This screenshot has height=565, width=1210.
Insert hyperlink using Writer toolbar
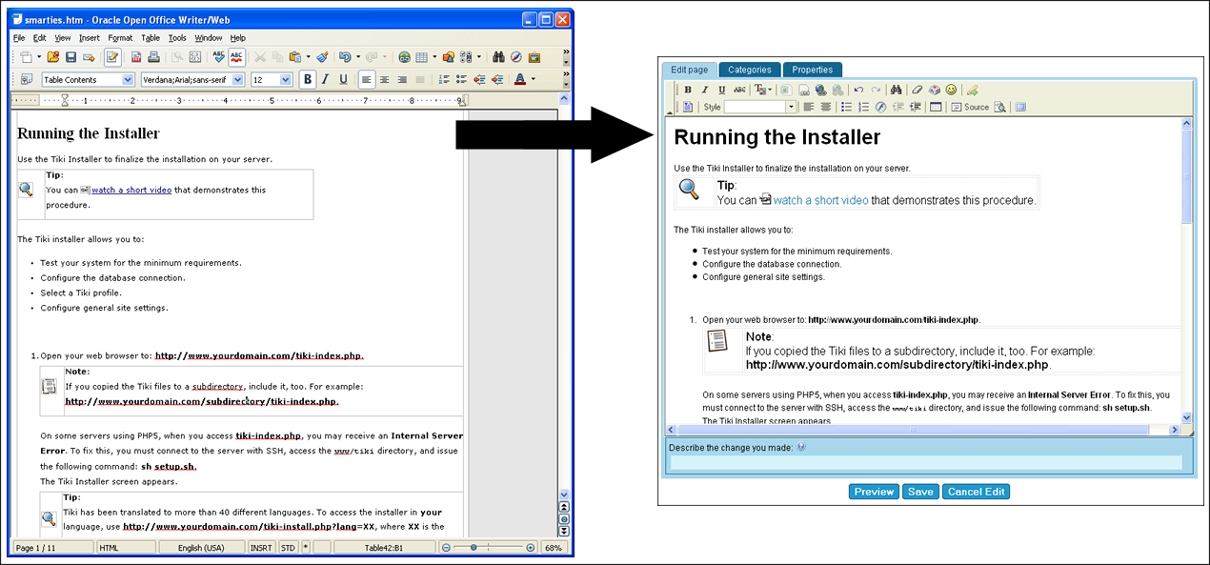tap(405, 57)
